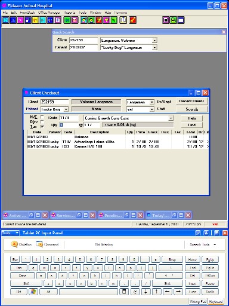The width and height of the screenshot is (229, 306).
Task: Open the File menu
Action: pos(5,13)
